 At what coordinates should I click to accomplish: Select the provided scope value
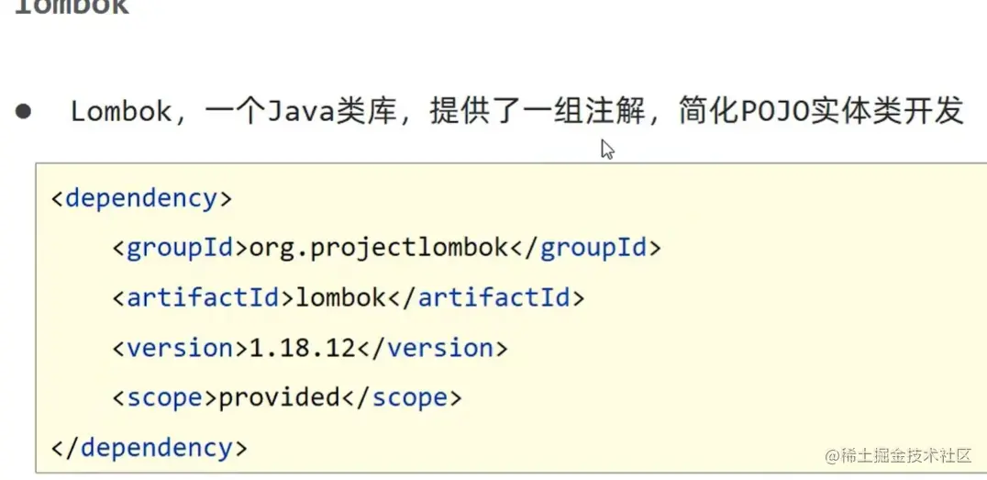click(279, 397)
